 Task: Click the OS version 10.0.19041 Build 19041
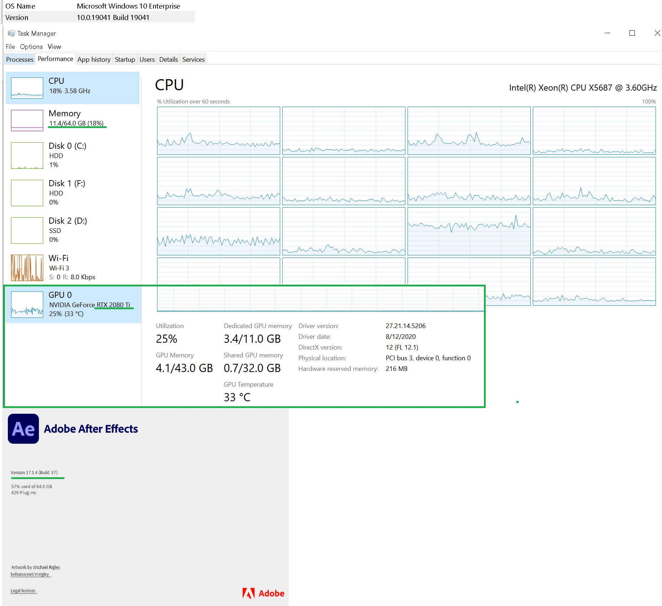click(x=113, y=17)
